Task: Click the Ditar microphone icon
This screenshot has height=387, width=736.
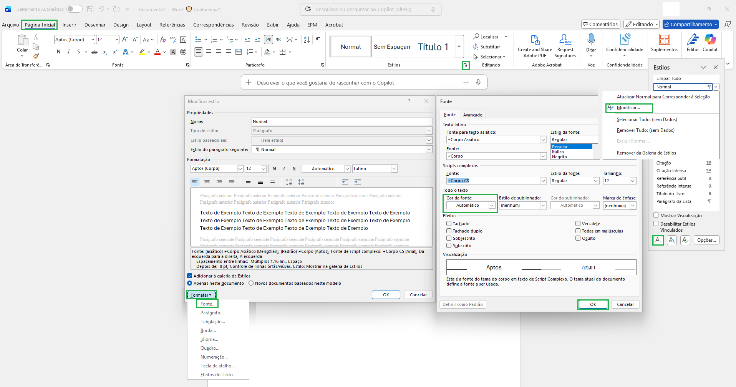Action: [591, 39]
